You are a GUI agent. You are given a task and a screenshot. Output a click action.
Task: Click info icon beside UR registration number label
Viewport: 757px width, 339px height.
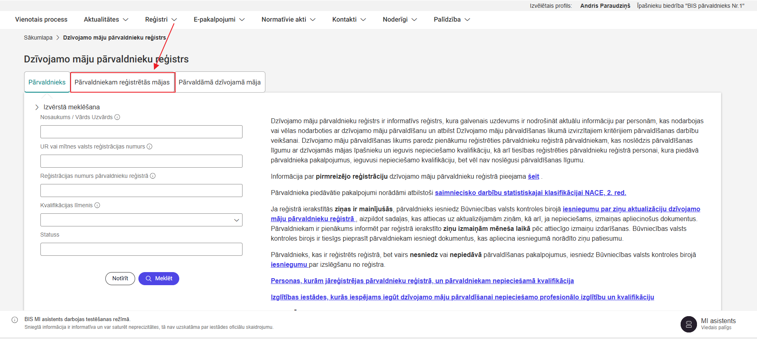(149, 146)
